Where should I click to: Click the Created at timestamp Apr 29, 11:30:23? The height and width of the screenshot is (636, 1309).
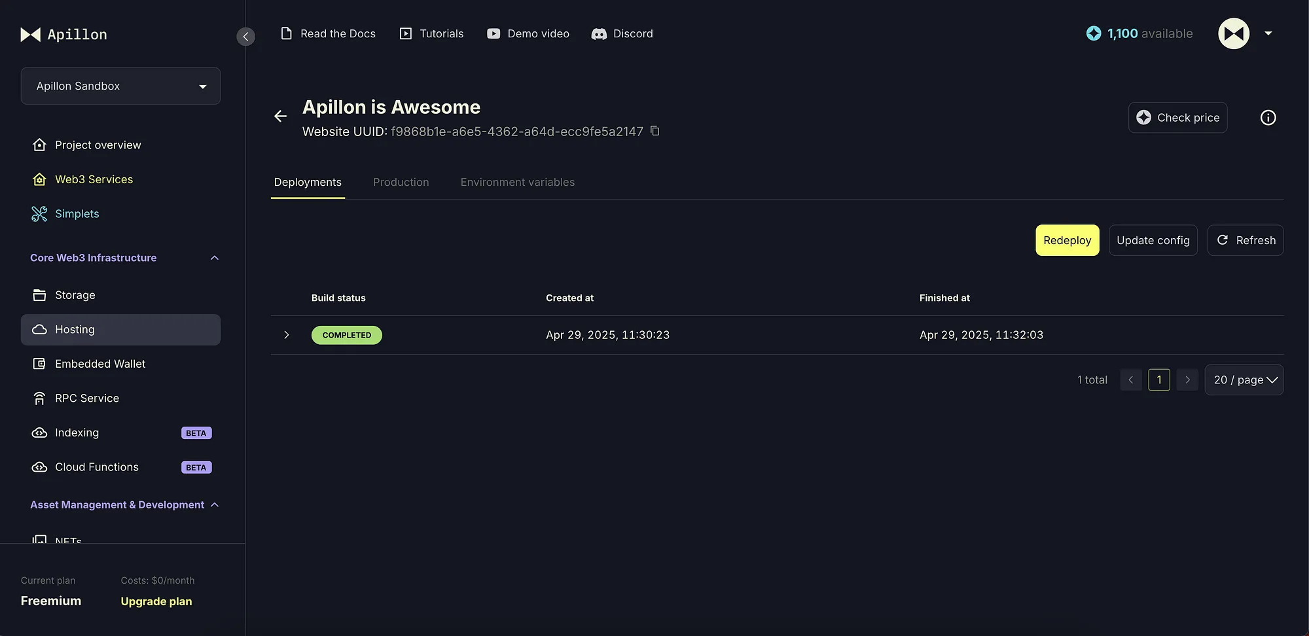pos(608,335)
